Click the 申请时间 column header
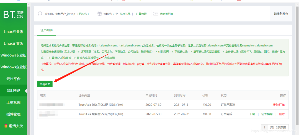This screenshot has height=135, width=299. coord(151,95)
